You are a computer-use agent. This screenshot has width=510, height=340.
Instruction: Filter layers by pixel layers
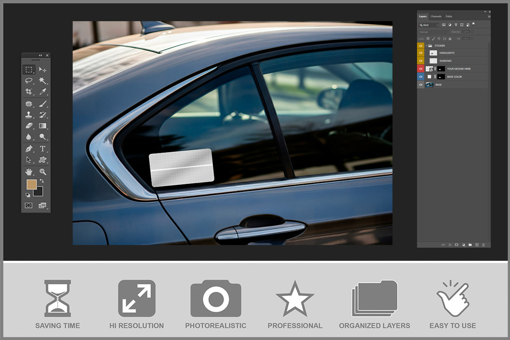(444, 25)
